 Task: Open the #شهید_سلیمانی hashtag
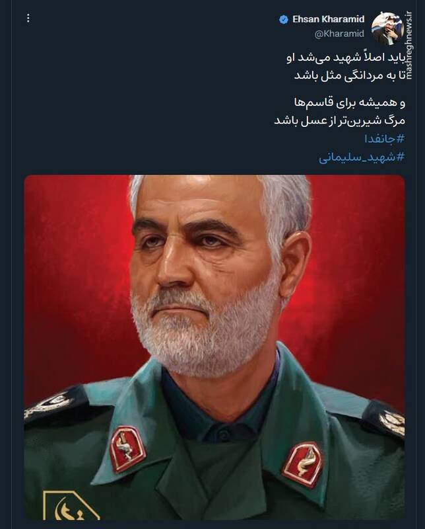[362, 157]
